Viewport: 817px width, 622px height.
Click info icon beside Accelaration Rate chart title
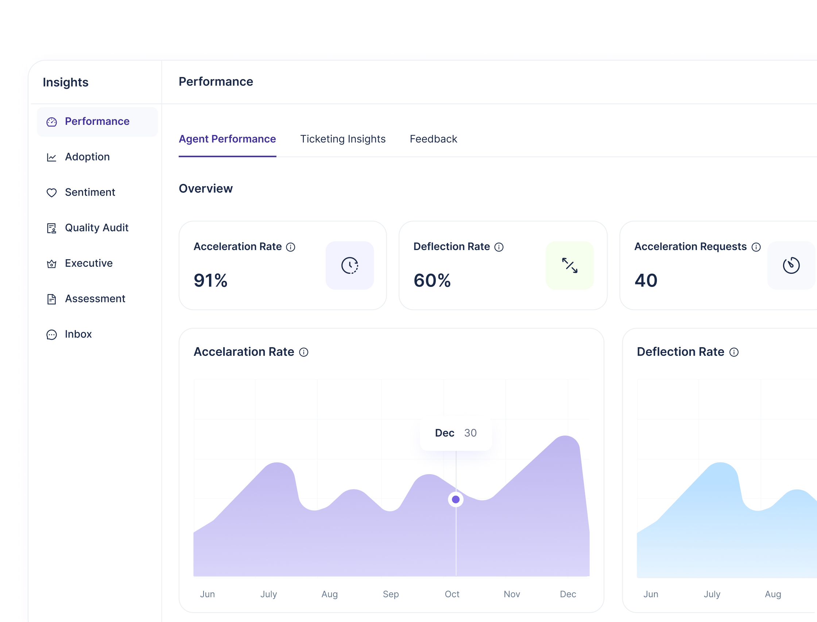pos(304,352)
